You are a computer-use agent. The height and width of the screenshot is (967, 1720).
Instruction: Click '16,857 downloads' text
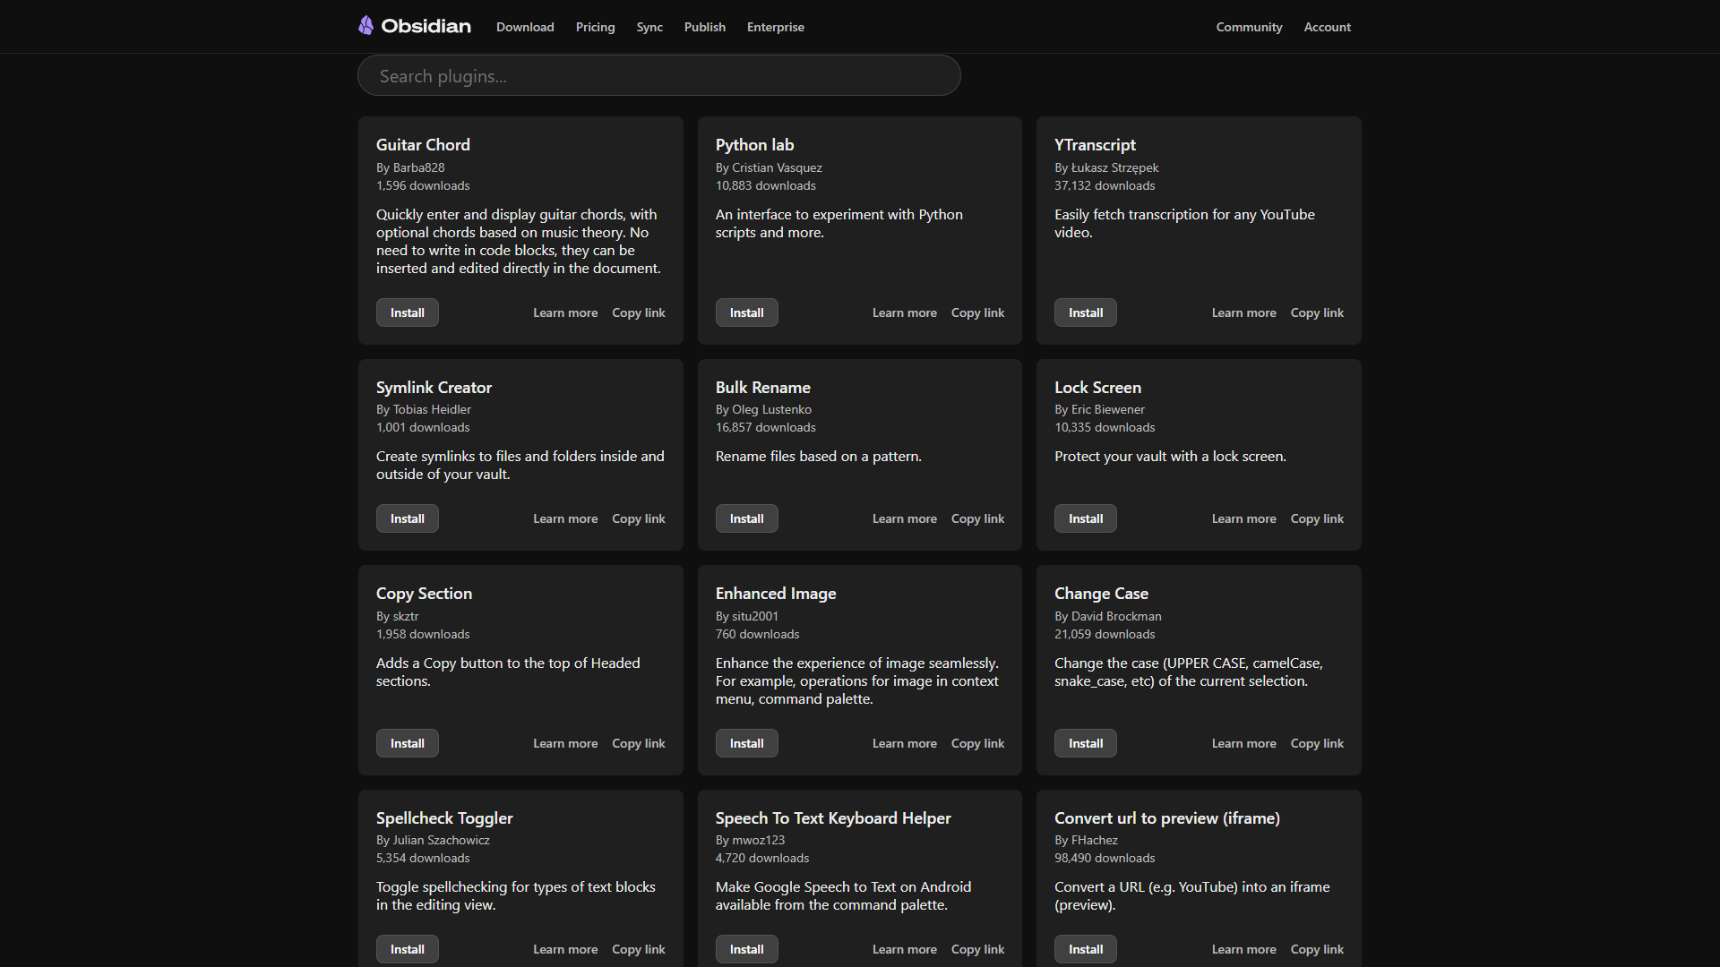click(766, 427)
